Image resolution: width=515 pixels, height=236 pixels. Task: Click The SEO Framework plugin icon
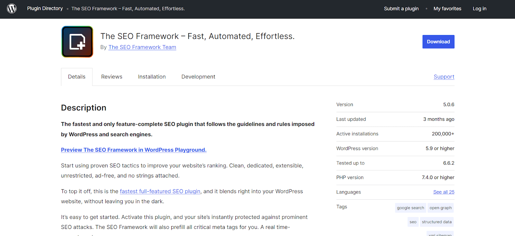click(77, 42)
